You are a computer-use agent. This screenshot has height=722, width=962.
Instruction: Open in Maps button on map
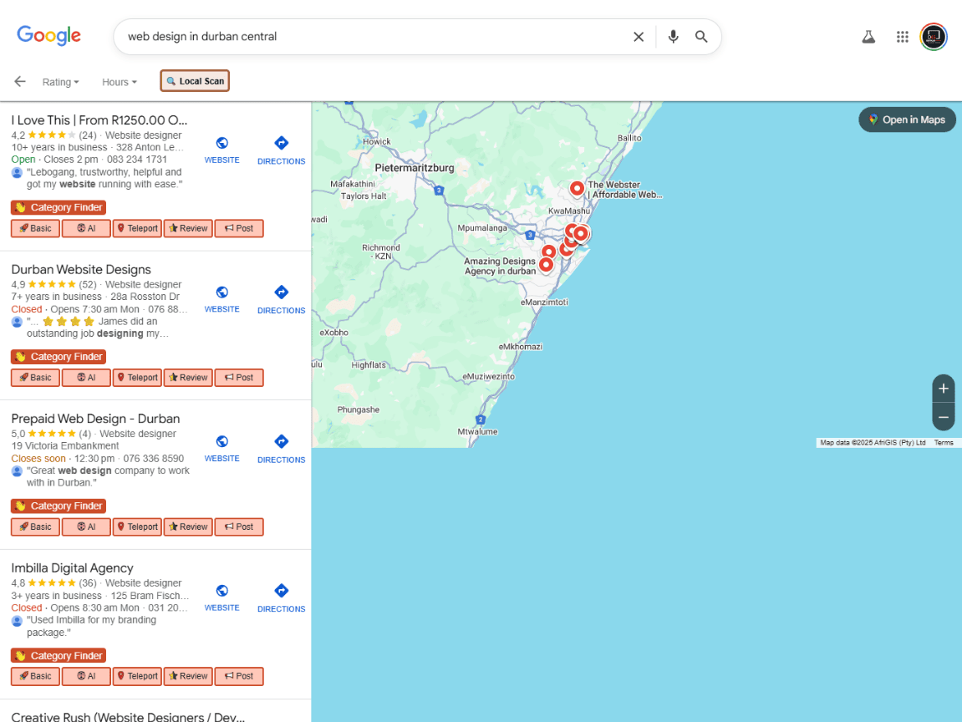click(907, 119)
